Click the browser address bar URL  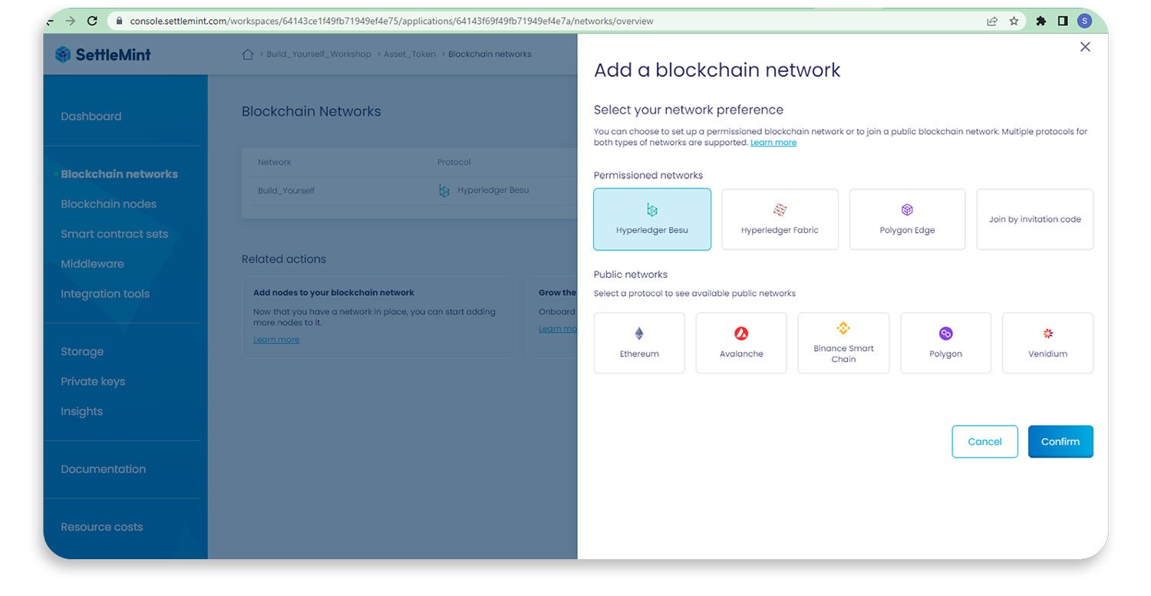[391, 21]
